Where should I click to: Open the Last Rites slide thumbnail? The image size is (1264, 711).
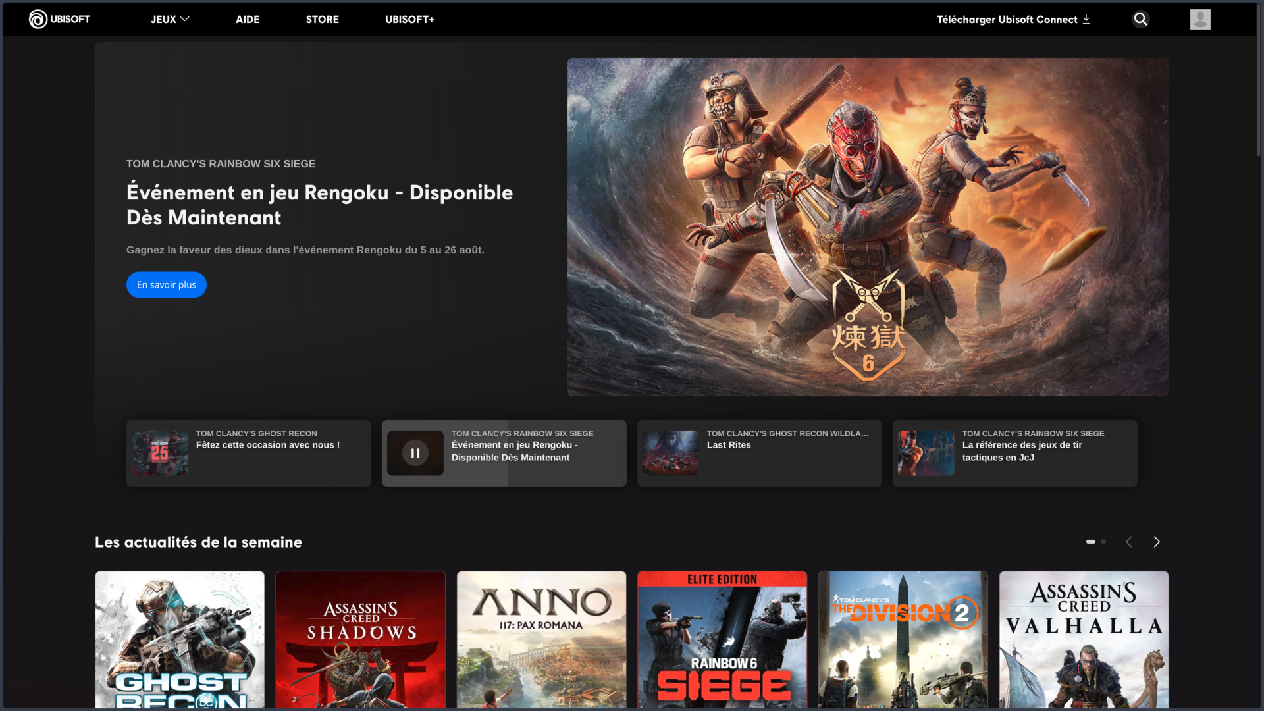(x=671, y=453)
